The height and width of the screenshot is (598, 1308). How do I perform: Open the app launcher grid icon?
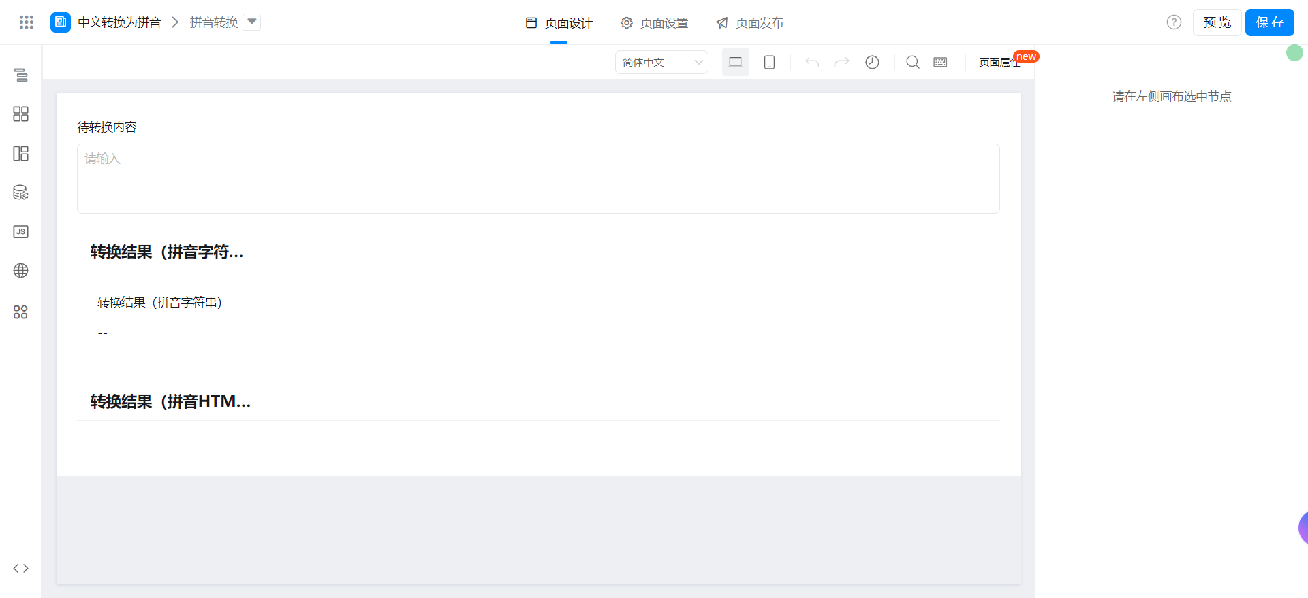click(27, 22)
